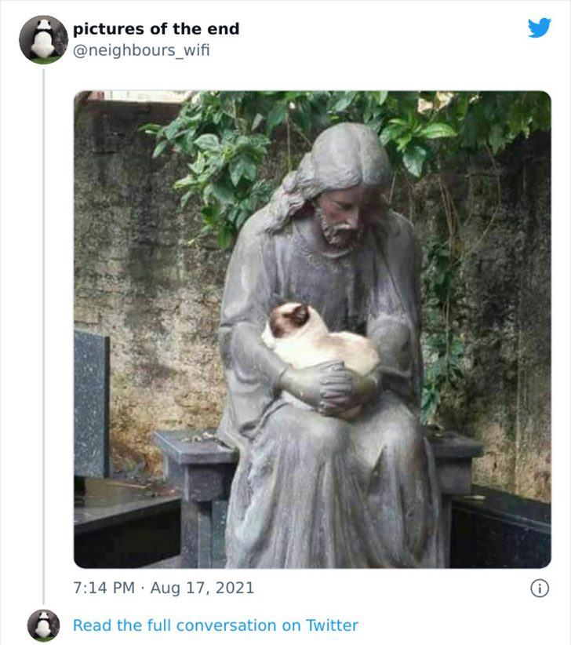Screen dimensions: 571x645
Task: Click the blue Twitter bird logo
Action: [540, 27]
